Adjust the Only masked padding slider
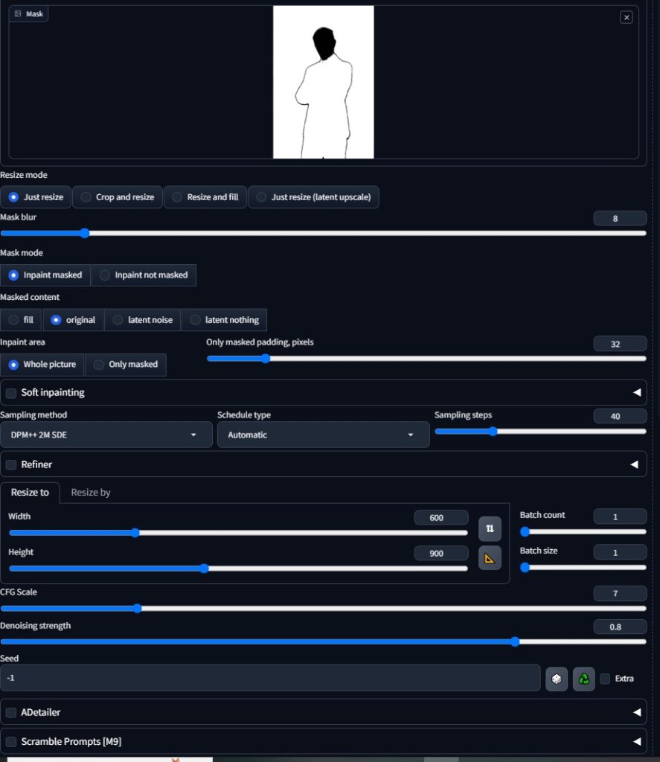 pyautogui.click(x=426, y=359)
